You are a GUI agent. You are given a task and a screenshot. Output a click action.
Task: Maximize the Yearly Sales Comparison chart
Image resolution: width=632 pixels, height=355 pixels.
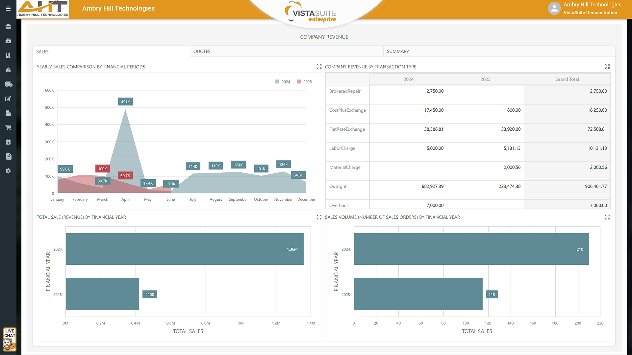[x=319, y=67]
